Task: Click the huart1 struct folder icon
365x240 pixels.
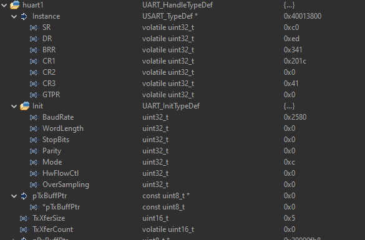Action: click(15, 5)
